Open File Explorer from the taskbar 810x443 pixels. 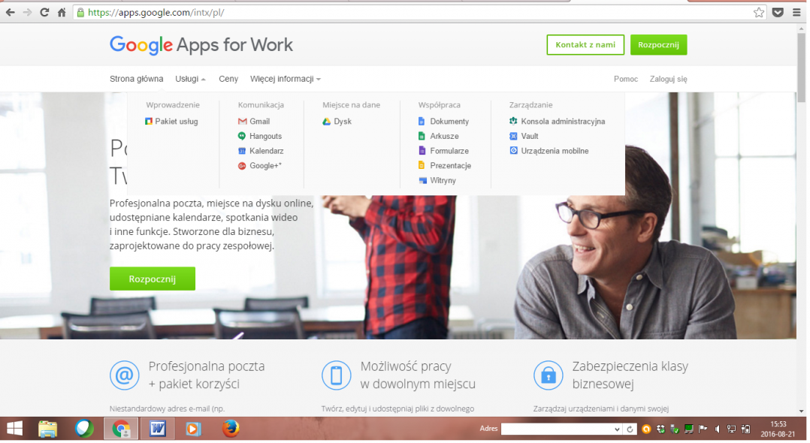(x=47, y=429)
